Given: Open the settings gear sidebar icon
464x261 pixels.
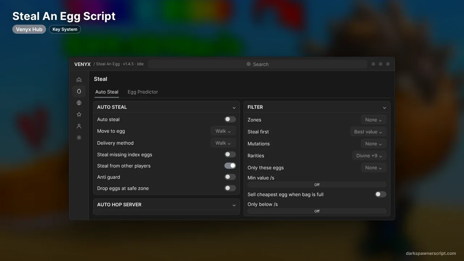Looking at the screenshot, I should pos(79,138).
